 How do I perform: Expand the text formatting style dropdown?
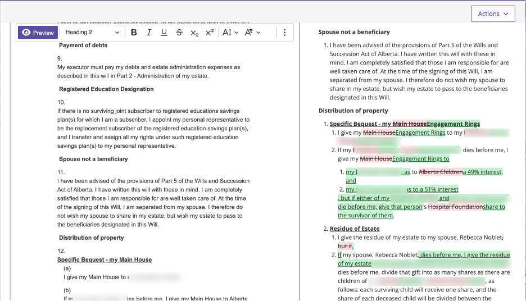click(x=252, y=33)
